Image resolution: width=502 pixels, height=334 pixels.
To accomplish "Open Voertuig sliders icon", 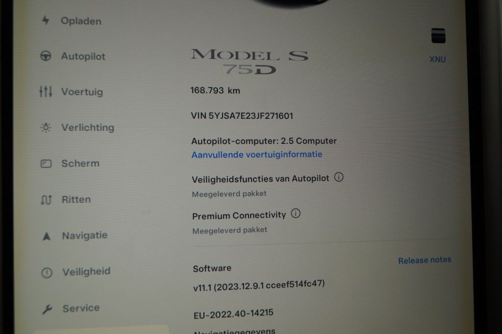I will tap(46, 92).
